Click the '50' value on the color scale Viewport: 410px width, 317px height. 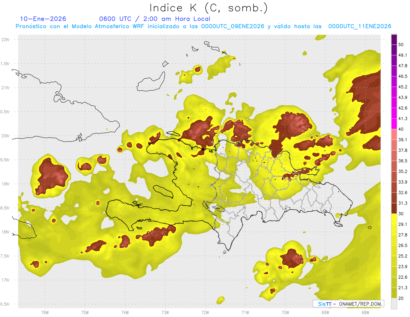click(x=401, y=44)
